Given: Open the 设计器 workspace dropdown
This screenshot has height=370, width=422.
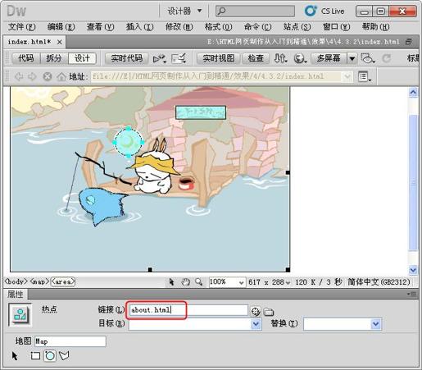Looking at the screenshot, I should pos(184,11).
